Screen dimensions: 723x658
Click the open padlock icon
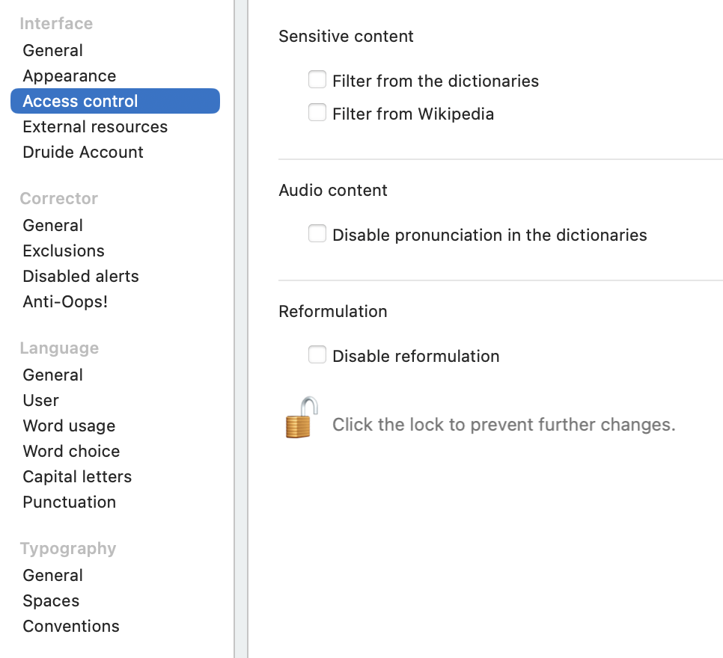click(x=302, y=417)
